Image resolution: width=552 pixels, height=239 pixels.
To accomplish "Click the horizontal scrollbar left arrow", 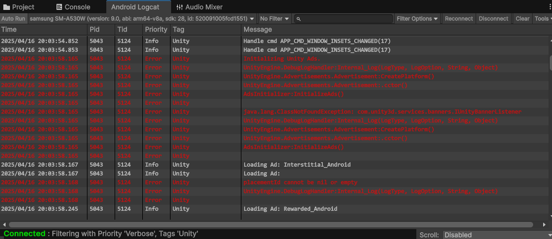I will [x=4, y=225].
